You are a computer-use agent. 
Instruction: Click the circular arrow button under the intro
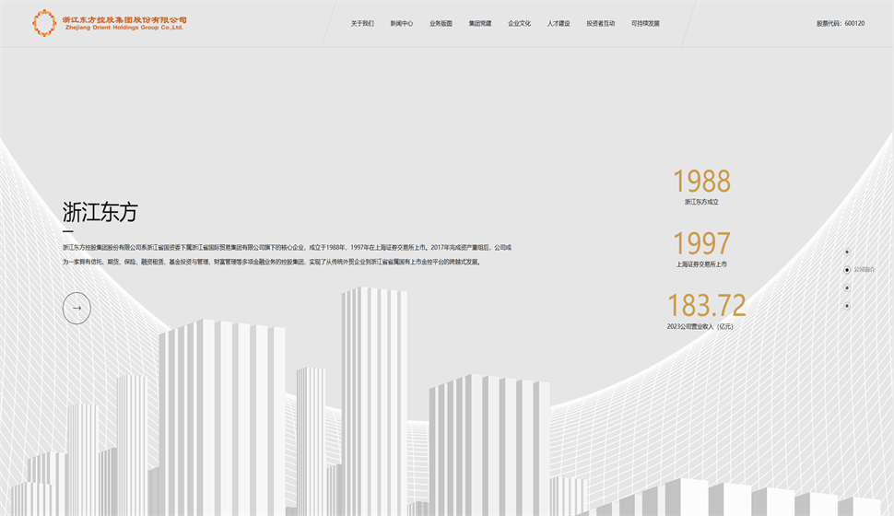click(x=76, y=308)
